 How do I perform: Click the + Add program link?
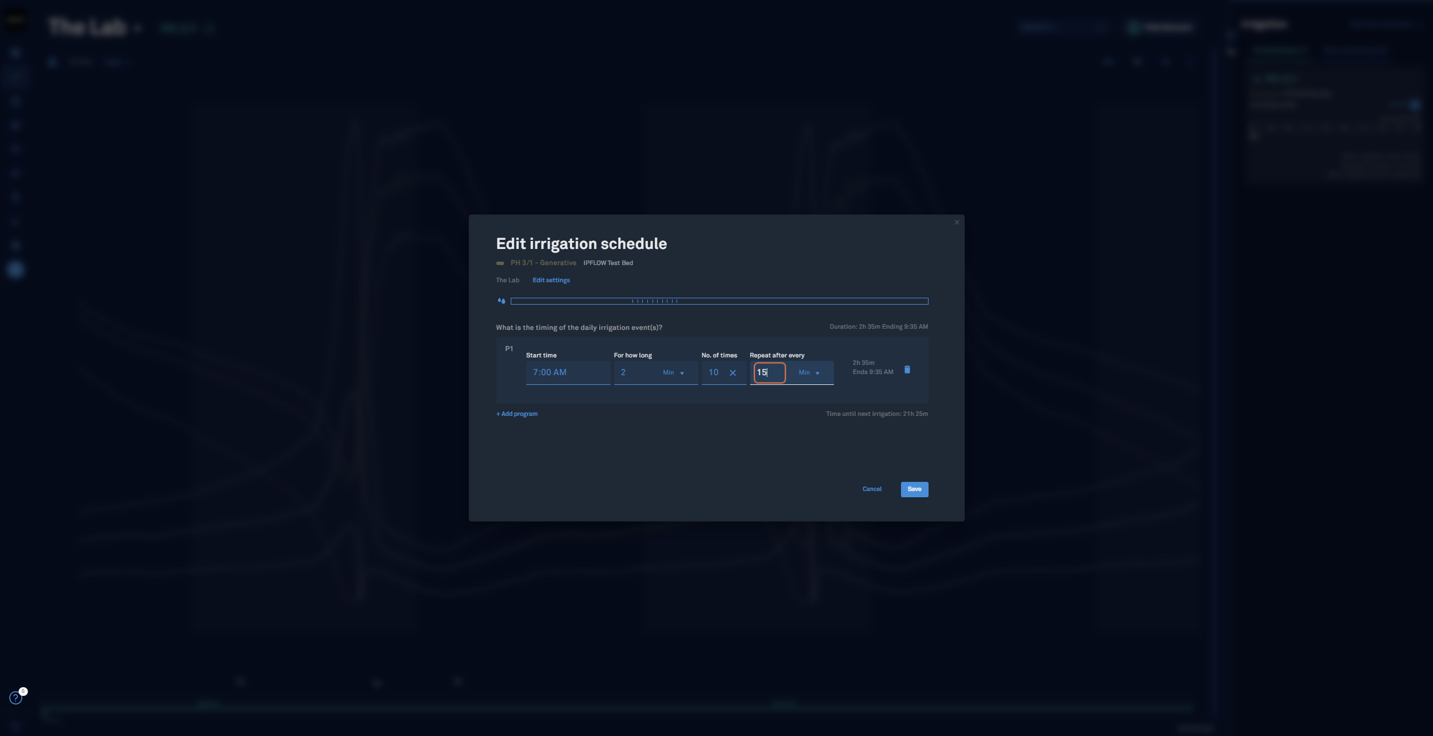click(517, 414)
